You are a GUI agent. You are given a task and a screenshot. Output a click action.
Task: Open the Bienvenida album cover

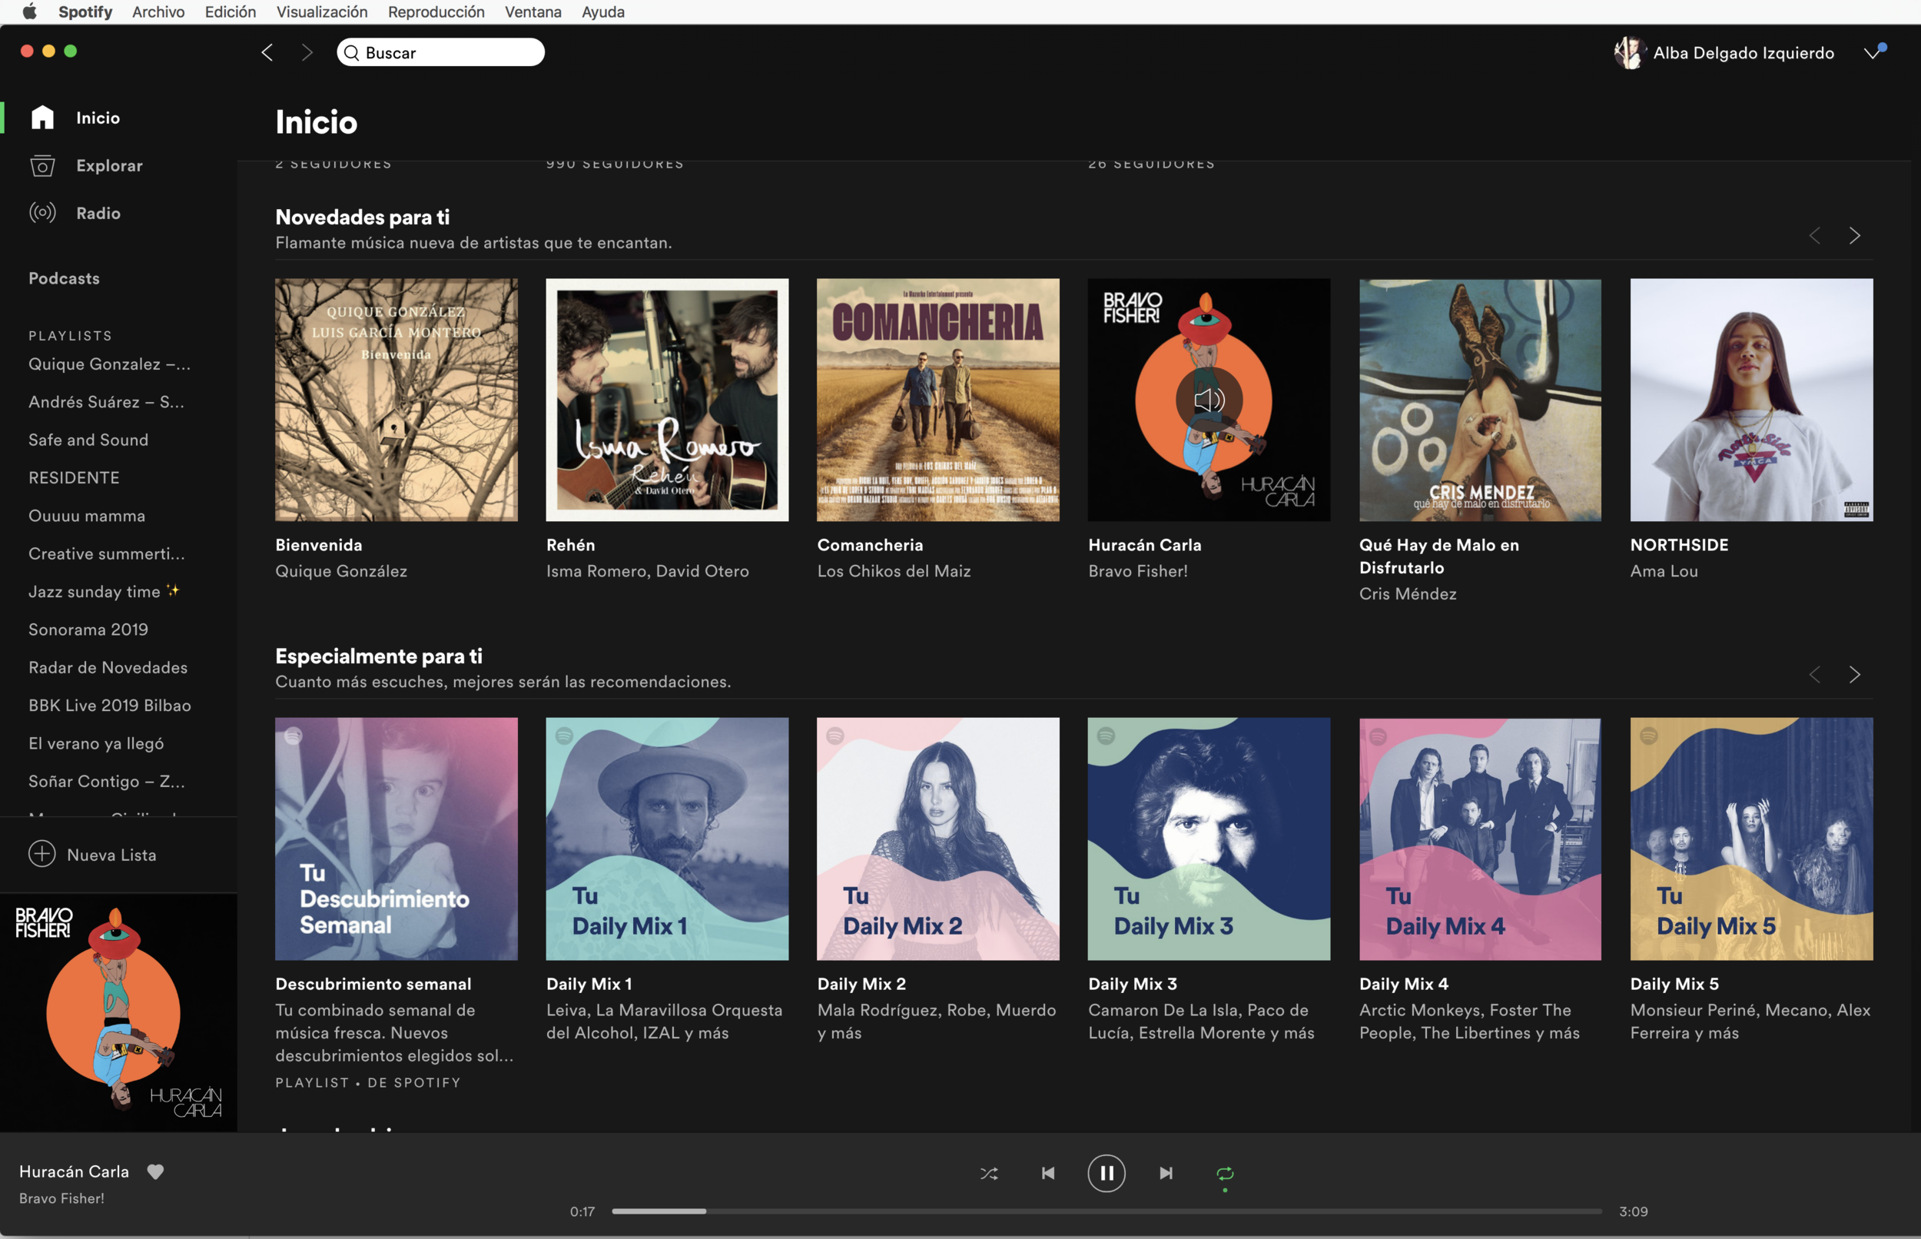point(396,400)
